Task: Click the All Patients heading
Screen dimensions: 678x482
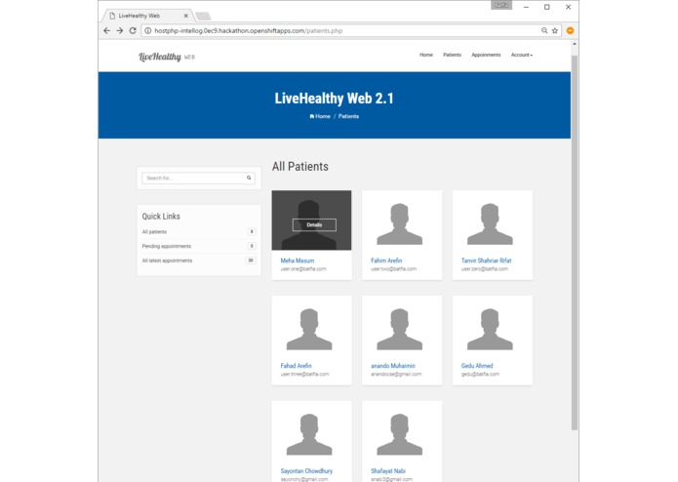Action: 300,167
